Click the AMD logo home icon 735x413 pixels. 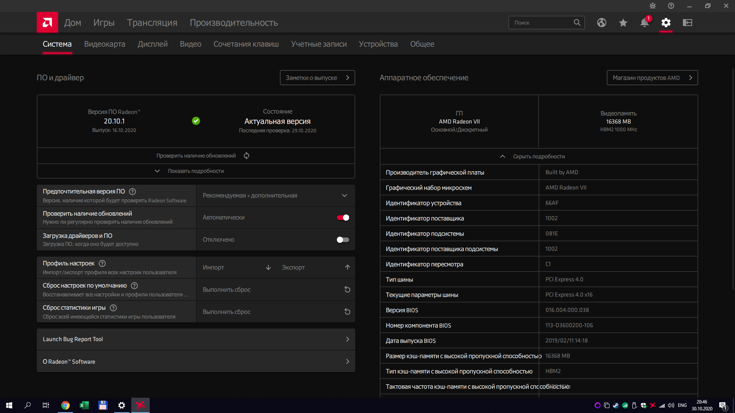click(x=47, y=23)
